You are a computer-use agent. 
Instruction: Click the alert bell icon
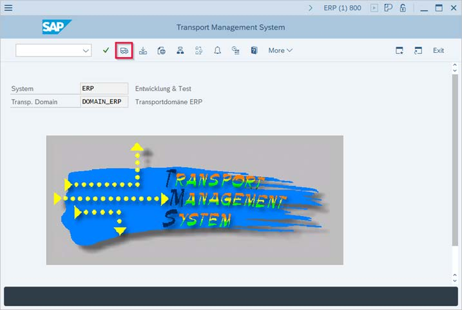(x=217, y=50)
